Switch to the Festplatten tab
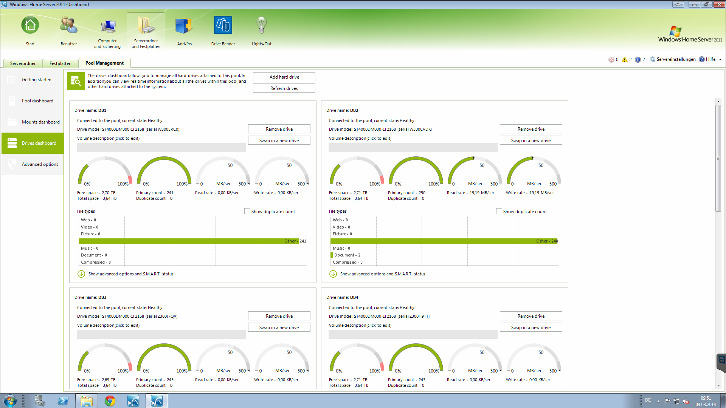Image resolution: width=726 pixels, height=408 pixels. coord(60,63)
